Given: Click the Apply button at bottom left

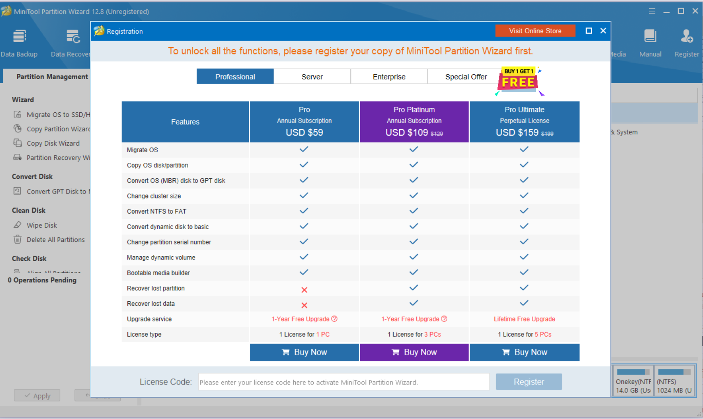Looking at the screenshot, I should 37,396.
